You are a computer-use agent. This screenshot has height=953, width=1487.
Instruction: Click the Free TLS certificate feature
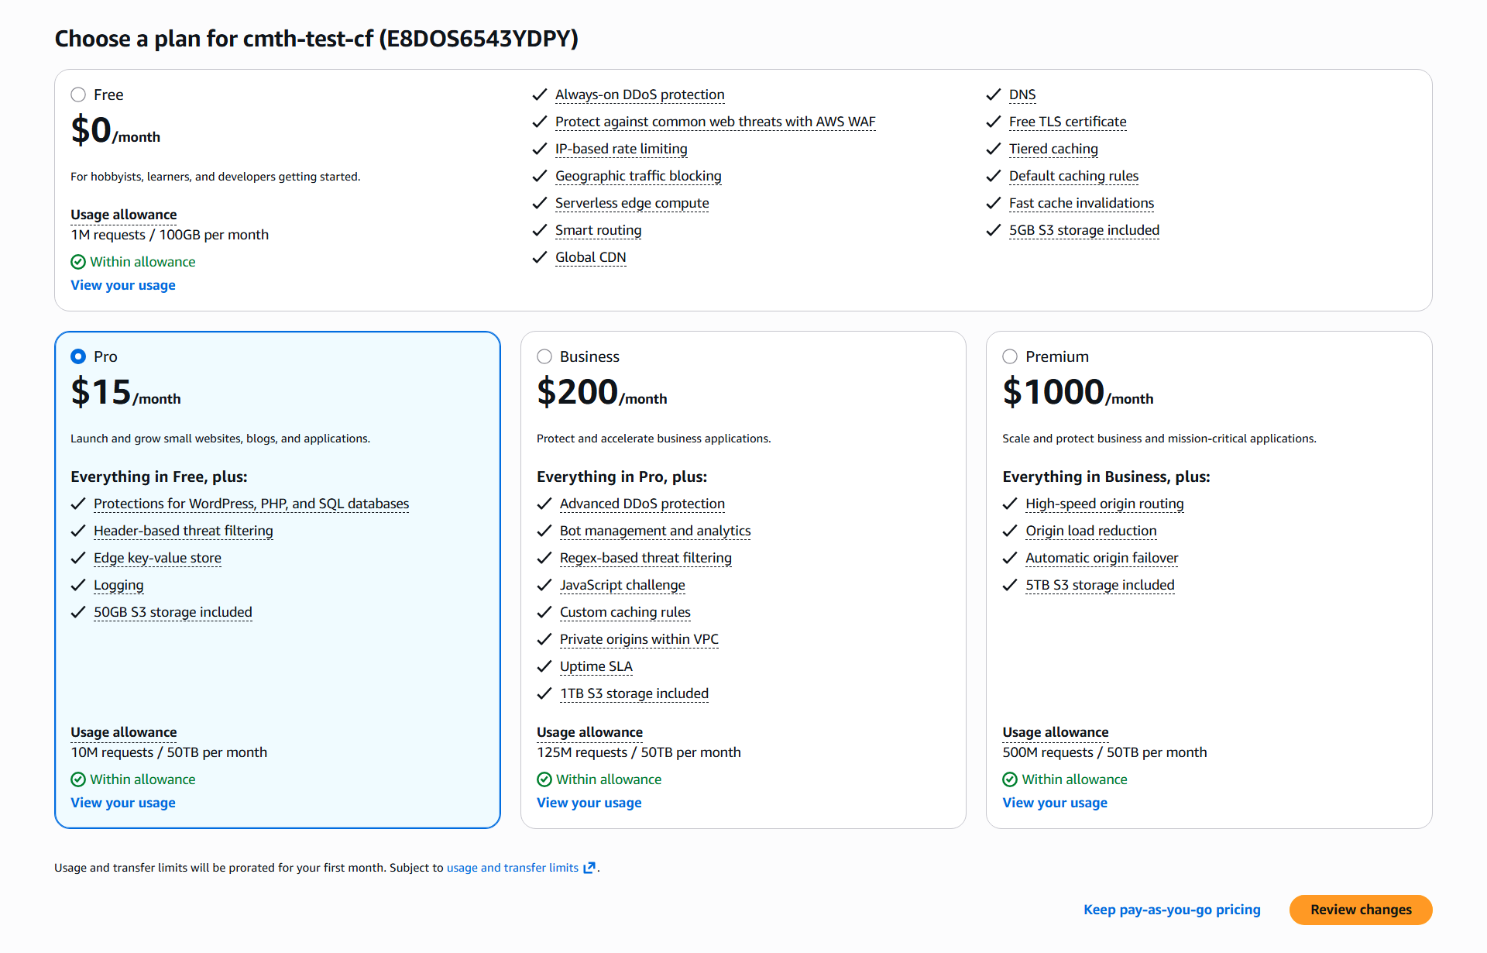point(1067,122)
